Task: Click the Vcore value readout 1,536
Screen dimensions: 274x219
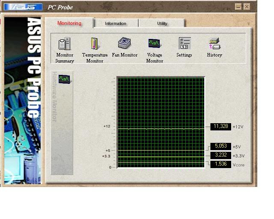Action: (x=221, y=164)
